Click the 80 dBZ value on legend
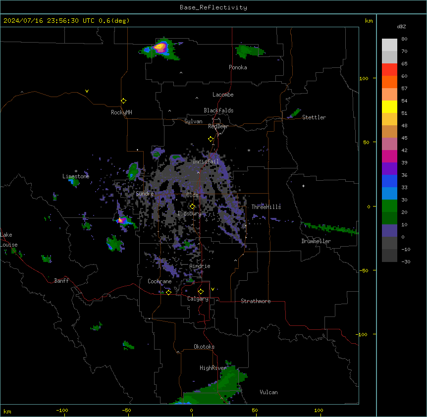 tap(404, 39)
